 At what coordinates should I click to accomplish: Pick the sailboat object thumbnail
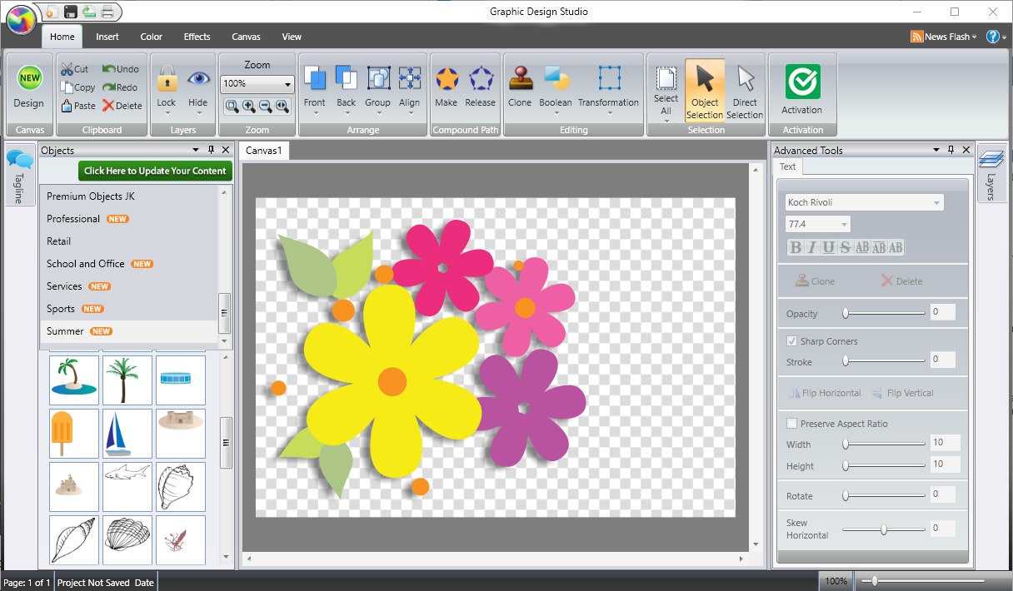127,434
